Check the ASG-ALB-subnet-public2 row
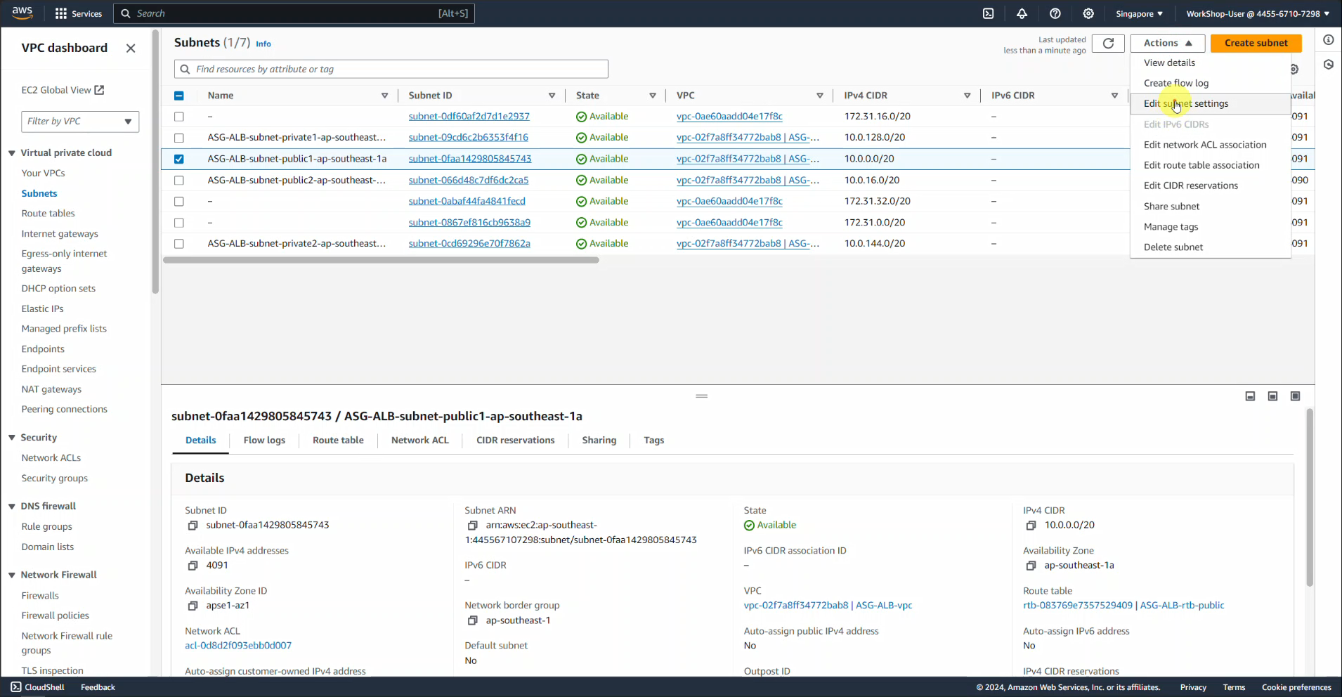Viewport: 1342px width, 697px height. point(178,181)
